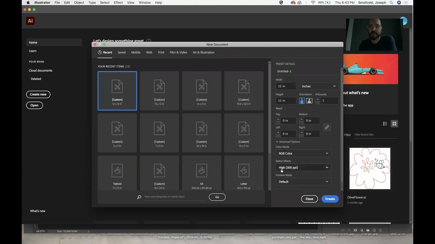
Task: Go to Learn in the sidebar
Action: 33,51
